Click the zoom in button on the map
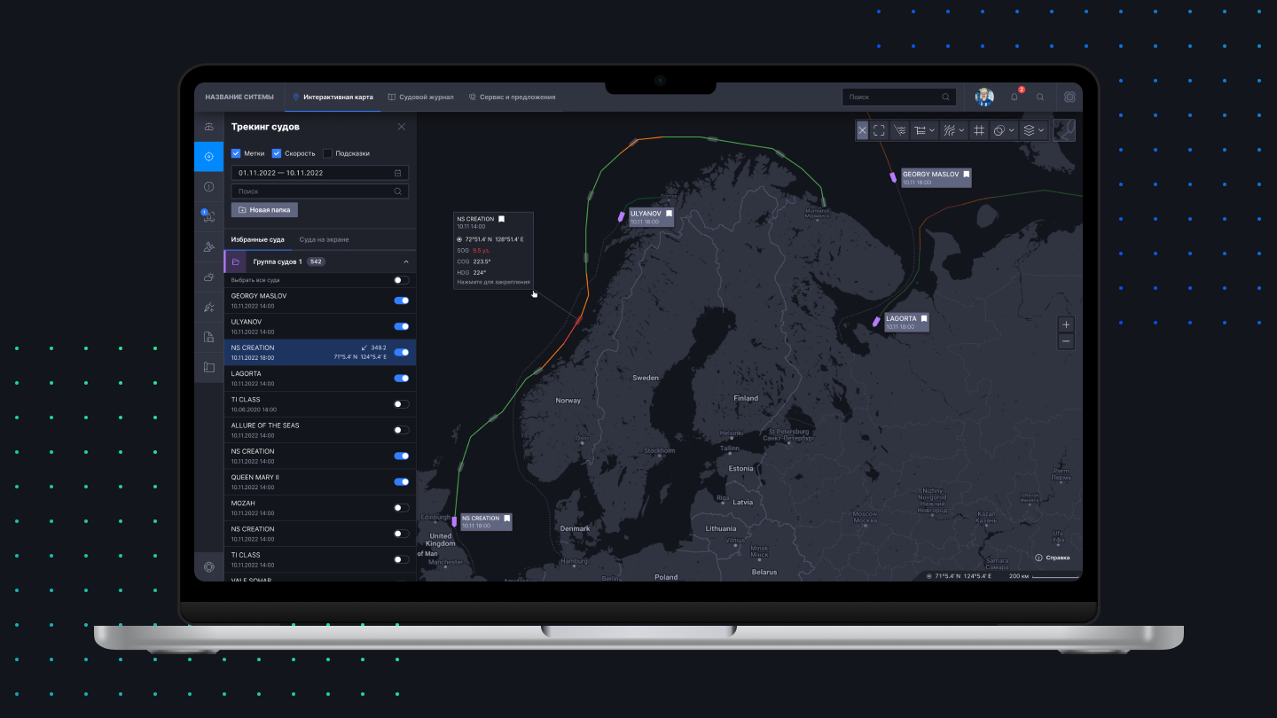The image size is (1277, 718). pos(1066,324)
